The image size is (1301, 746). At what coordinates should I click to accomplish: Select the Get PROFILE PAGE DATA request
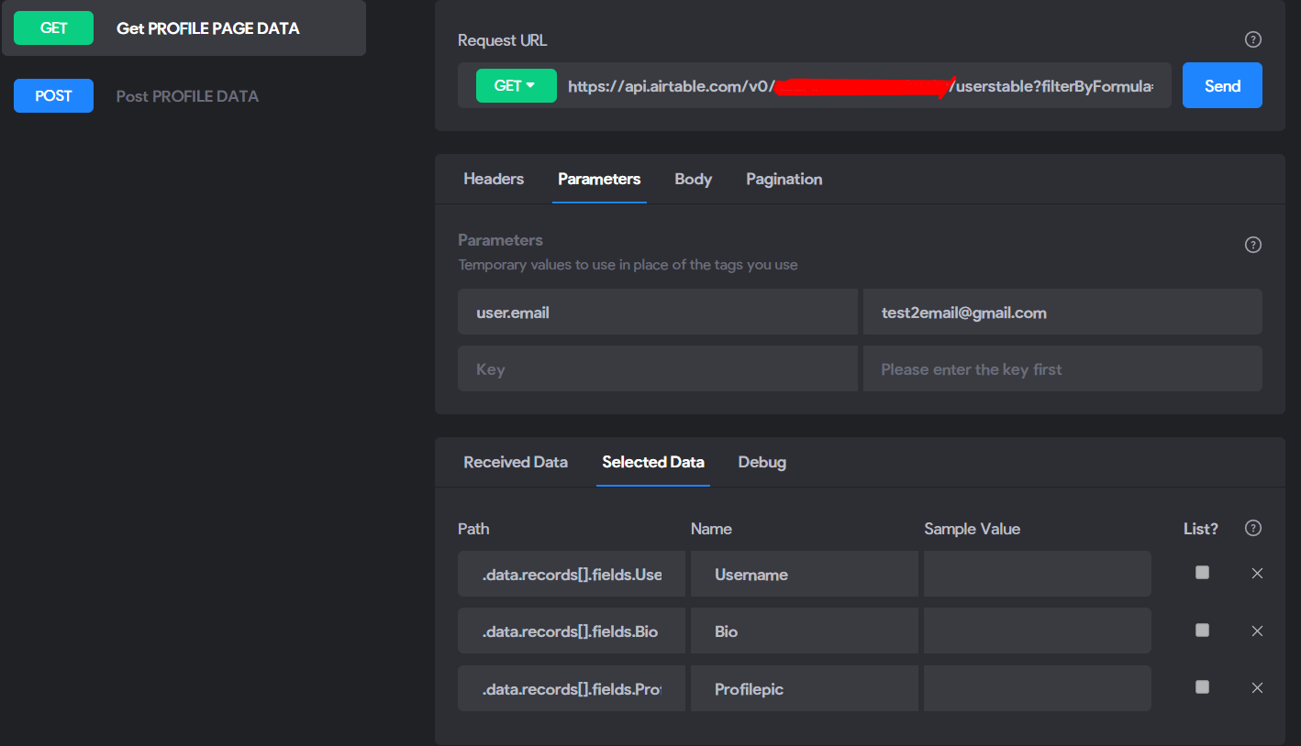(183, 28)
